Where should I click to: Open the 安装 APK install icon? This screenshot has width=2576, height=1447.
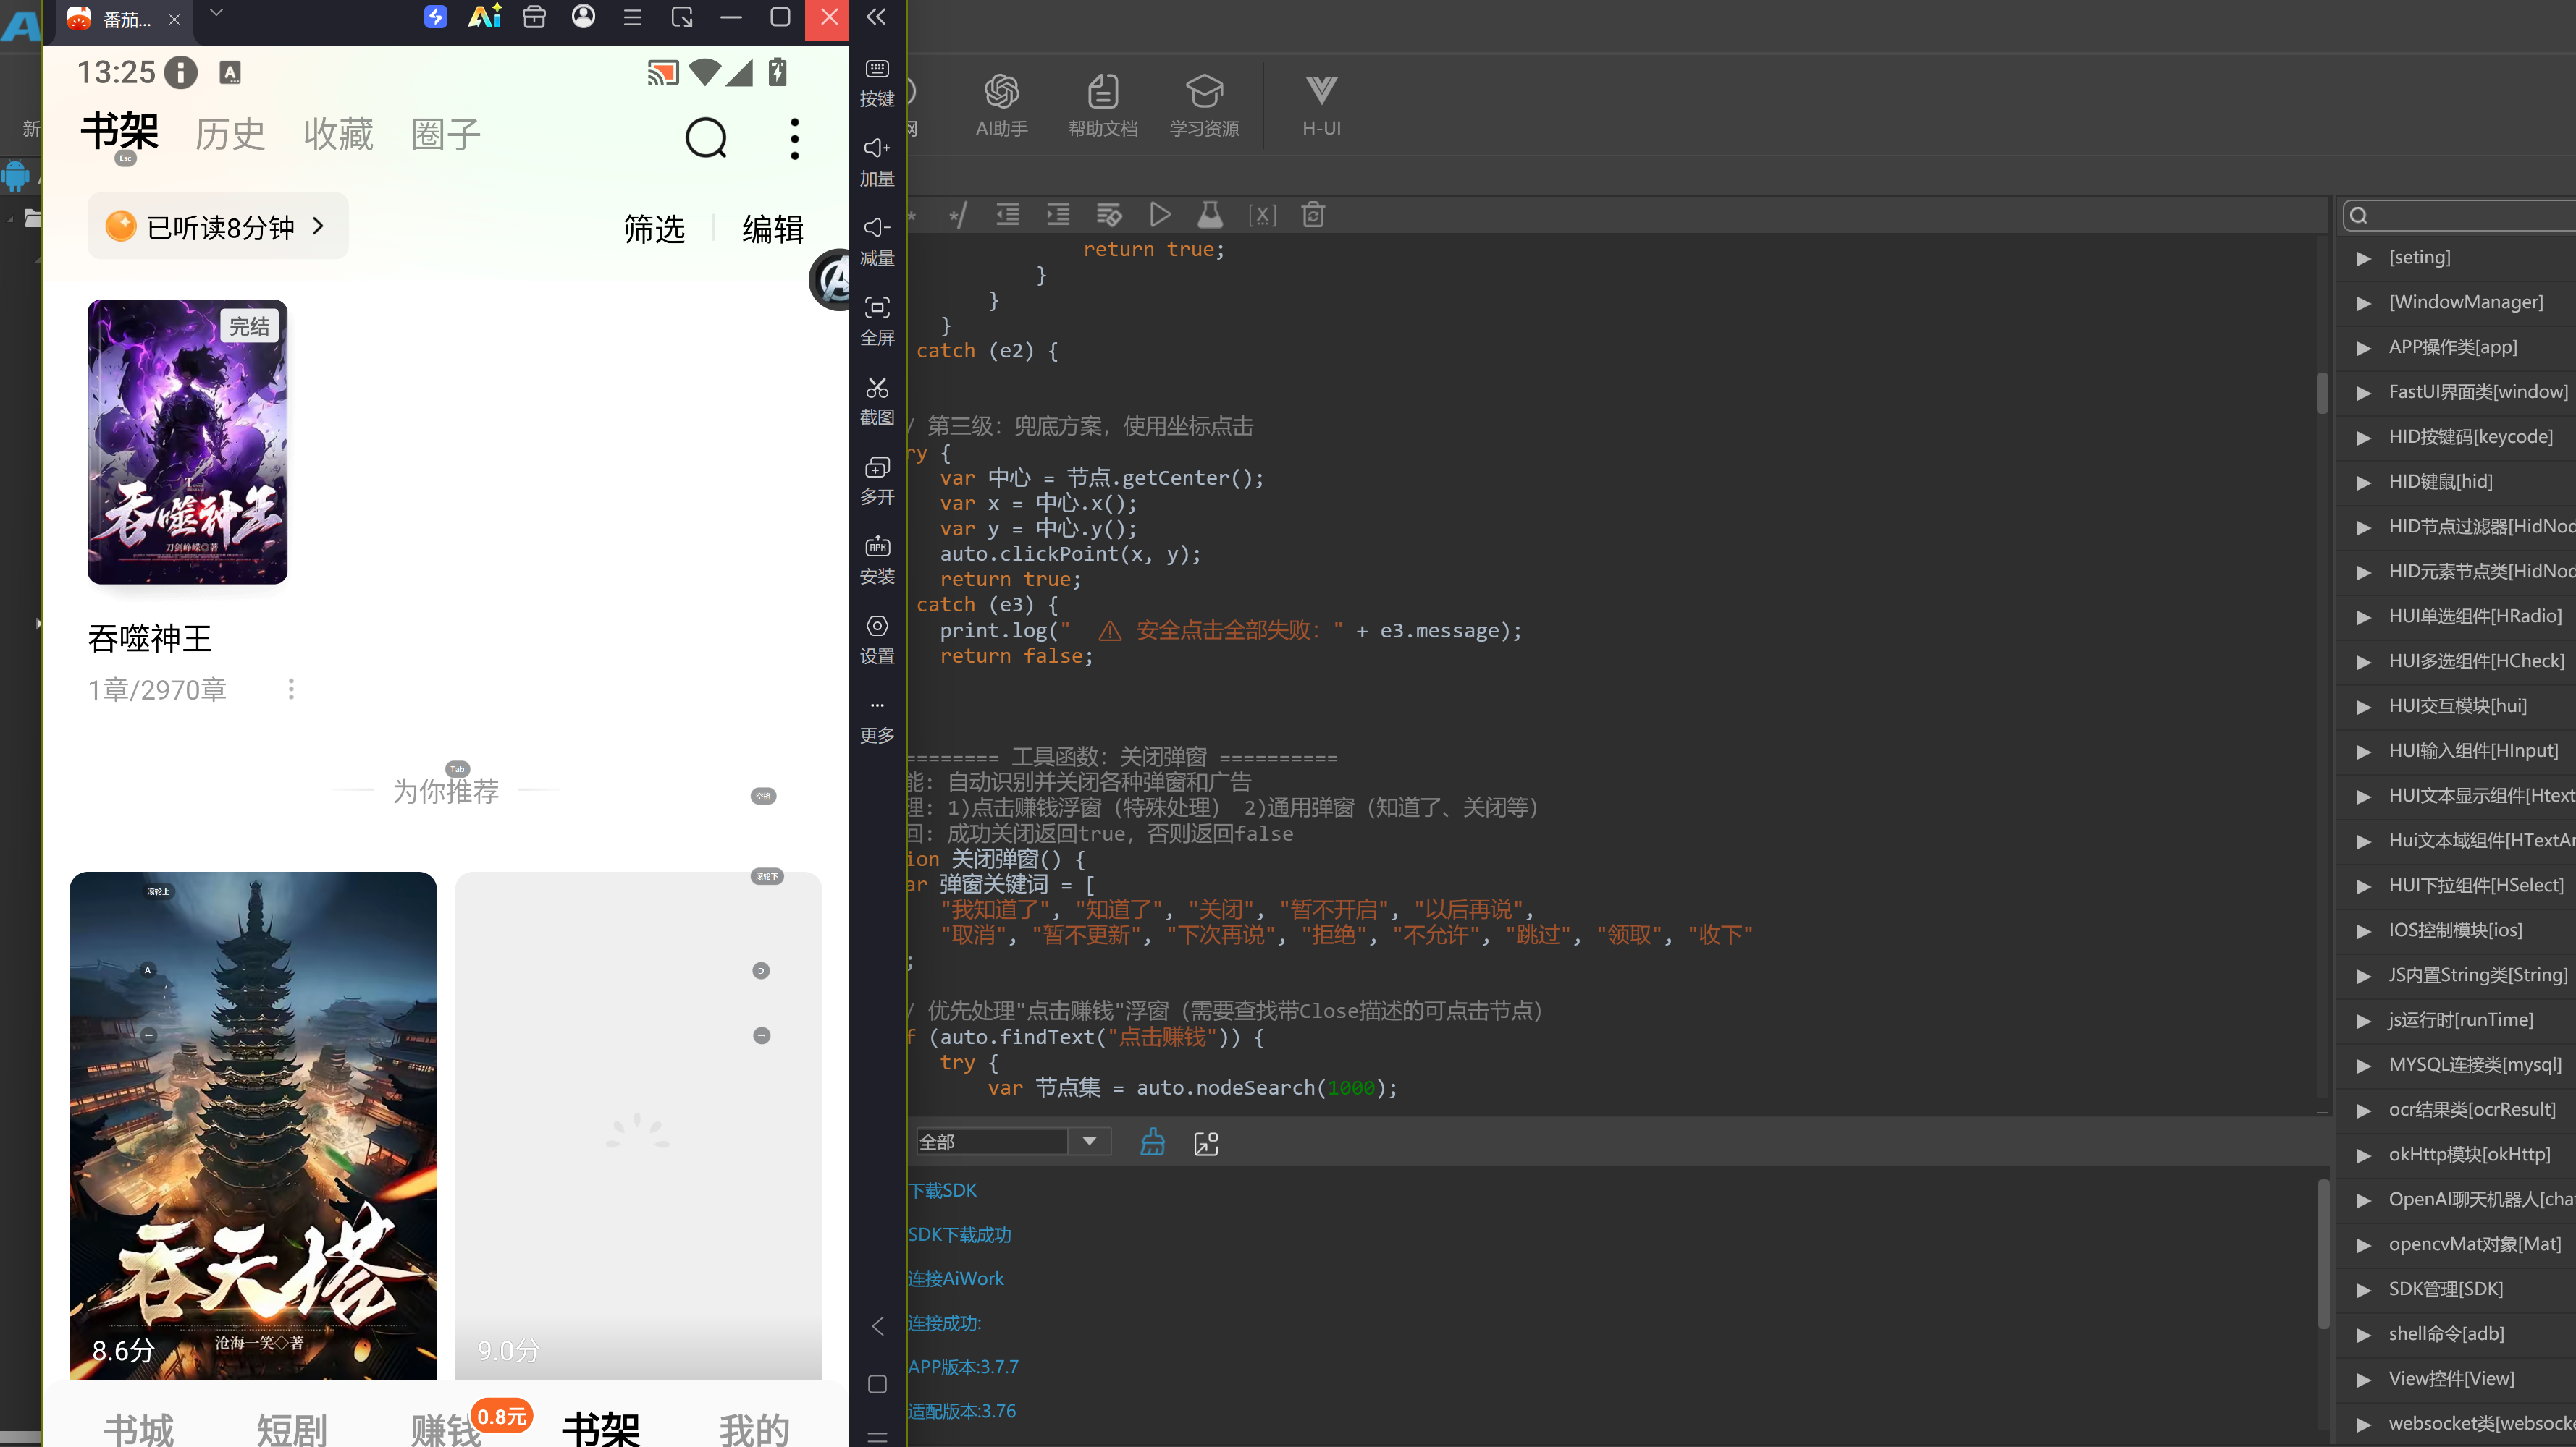tap(877, 559)
